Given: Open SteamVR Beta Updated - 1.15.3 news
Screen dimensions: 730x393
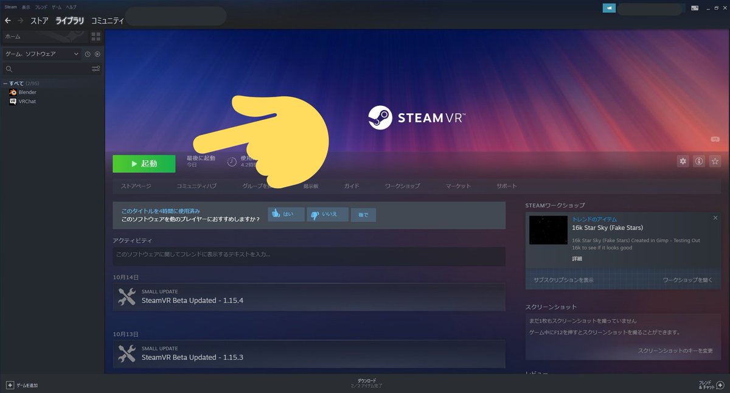Looking at the screenshot, I should click(x=193, y=357).
